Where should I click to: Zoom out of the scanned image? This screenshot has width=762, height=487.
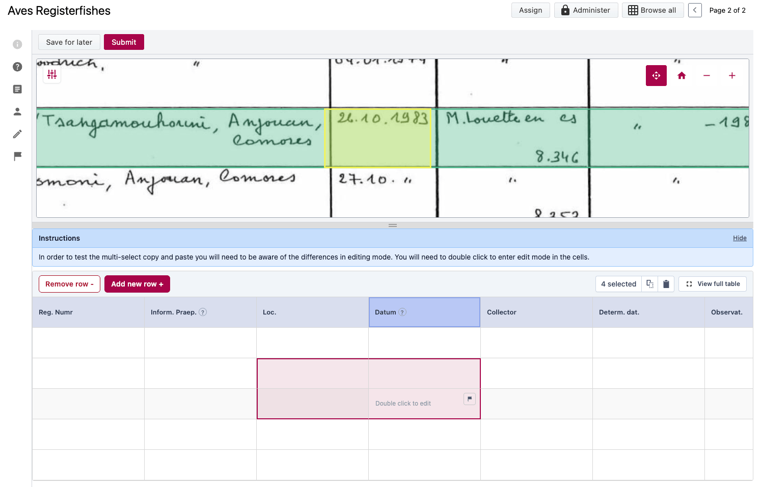coord(706,75)
